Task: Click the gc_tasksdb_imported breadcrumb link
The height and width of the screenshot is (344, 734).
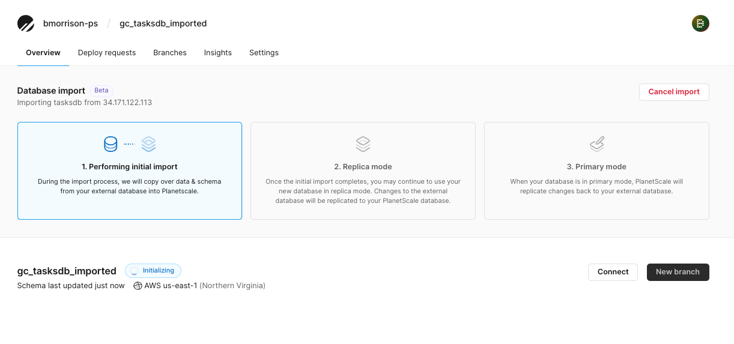Action: (x=163, y=23)
